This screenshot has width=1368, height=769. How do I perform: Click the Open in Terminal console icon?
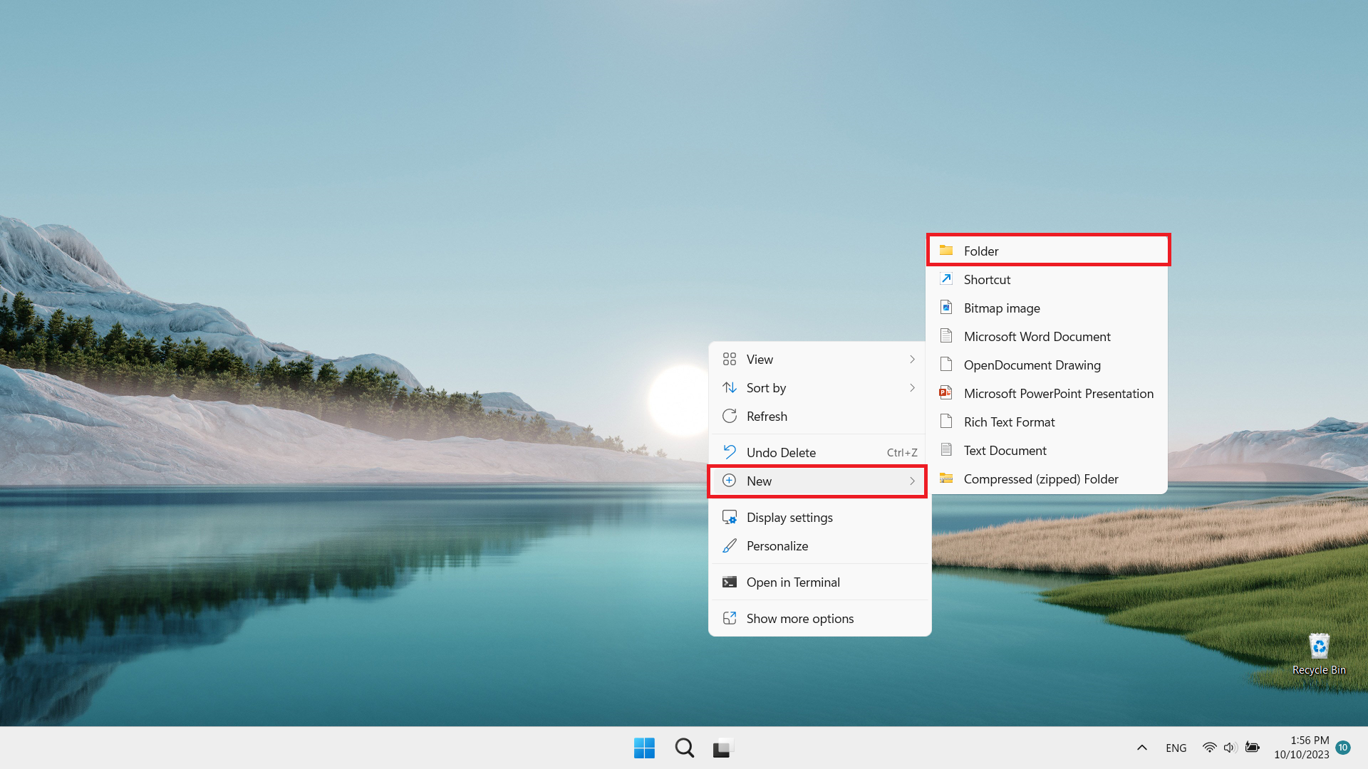730,582
